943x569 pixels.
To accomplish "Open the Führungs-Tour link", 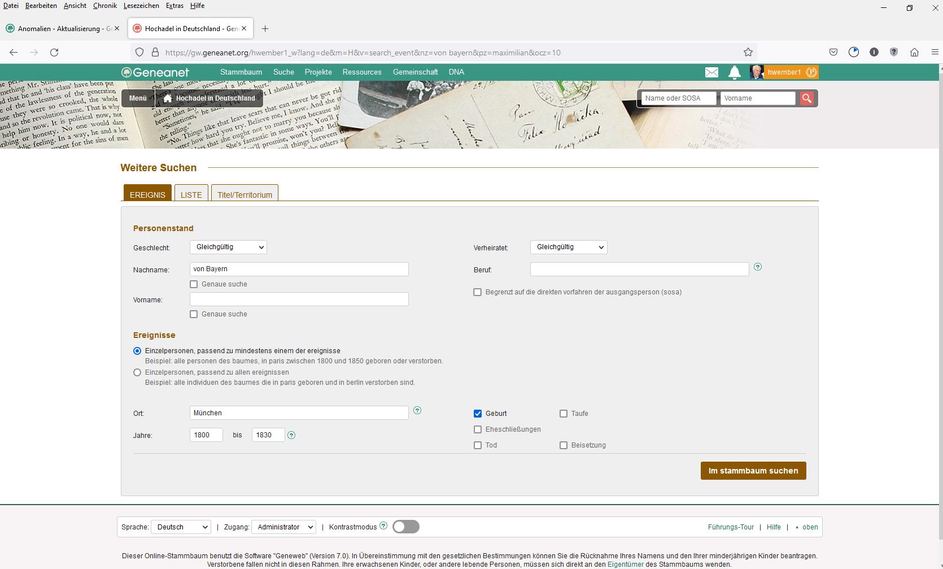I will [731, 527].
